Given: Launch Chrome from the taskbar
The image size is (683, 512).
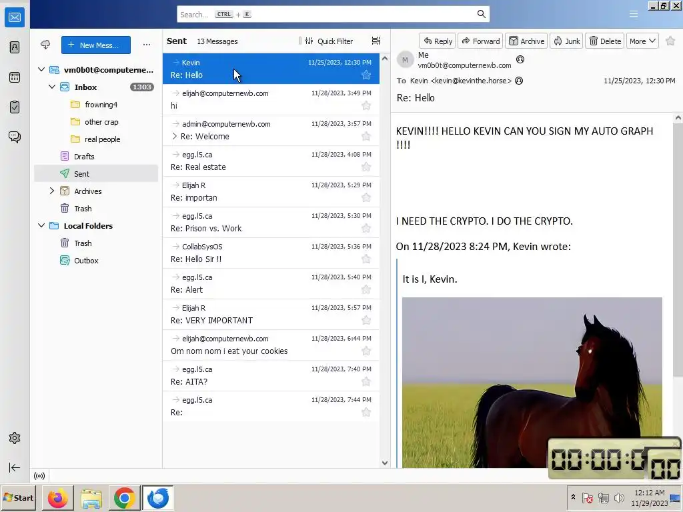Looking at the screenshot, I should (x=124, y=498).
